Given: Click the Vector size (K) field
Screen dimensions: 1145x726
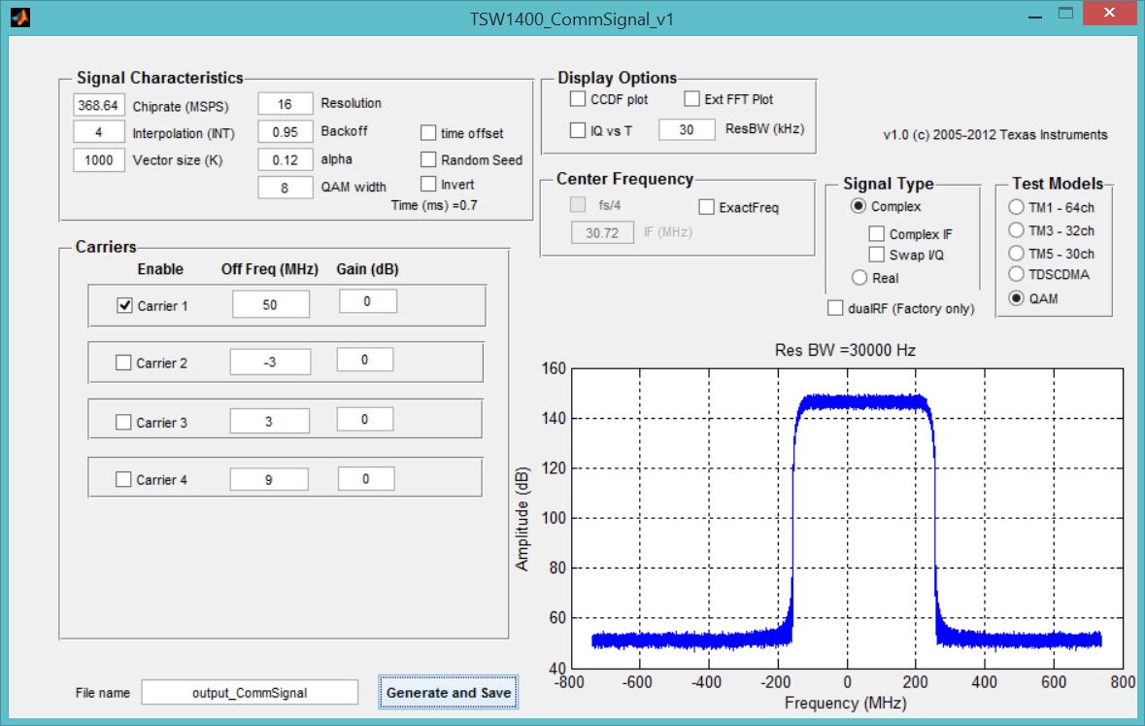Looking at the screenshot, I should click(99, 160).
